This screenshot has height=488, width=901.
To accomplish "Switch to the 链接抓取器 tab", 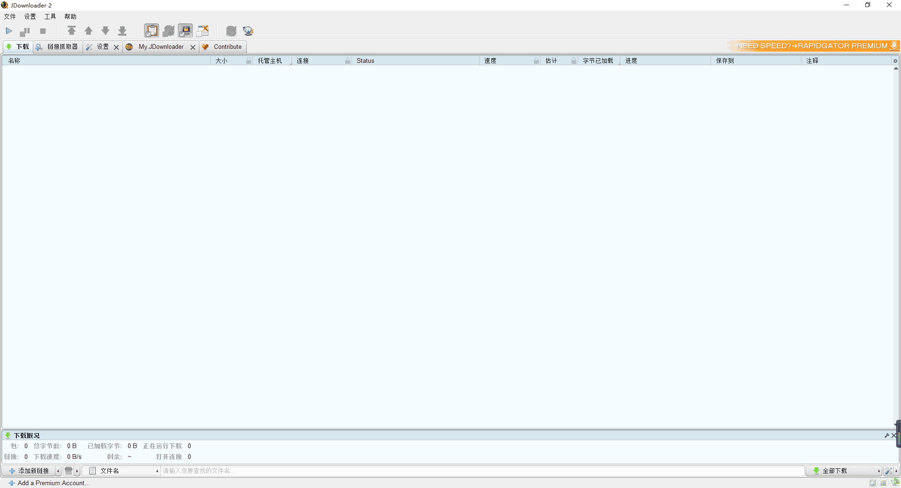I will click(x=58, y=47).
